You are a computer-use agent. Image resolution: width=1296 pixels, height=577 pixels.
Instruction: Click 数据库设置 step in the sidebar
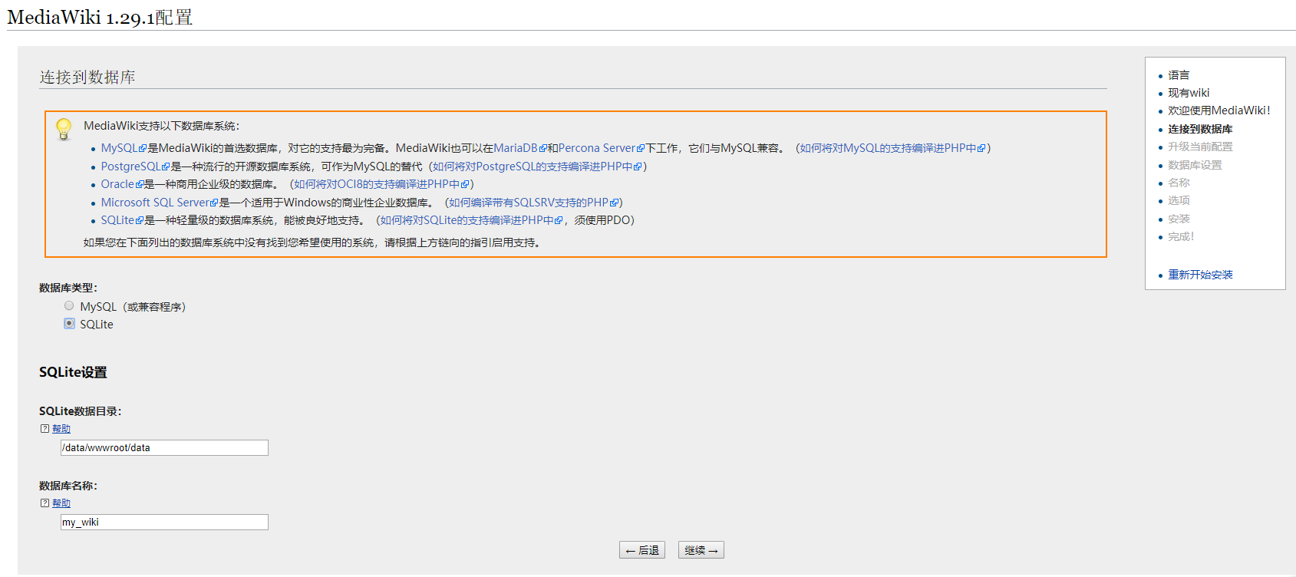pyautogui.click(x=1195, y=165)
